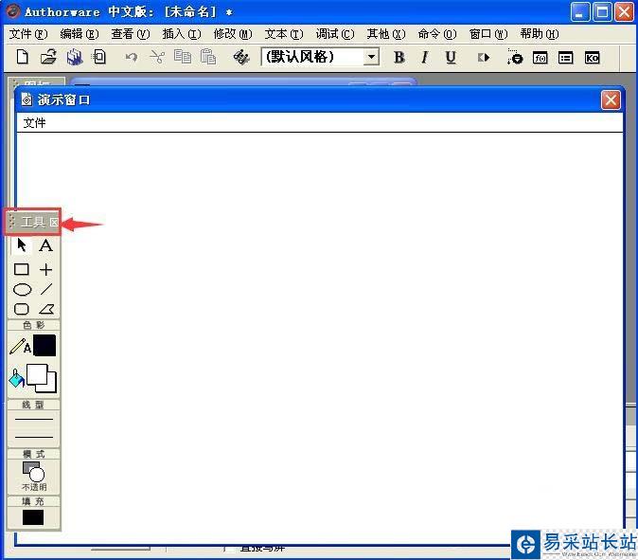Select the Straight line cross tool
The width and height of the screenshot is (638, 560).
click(x=46, y=270)
